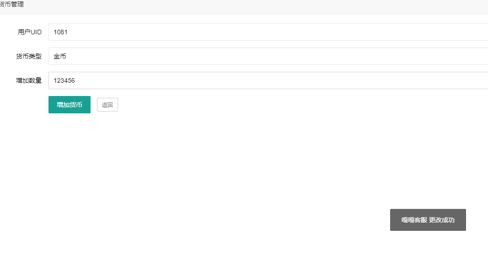
Task: Submit the form to add currency
Action: (70, 105)
